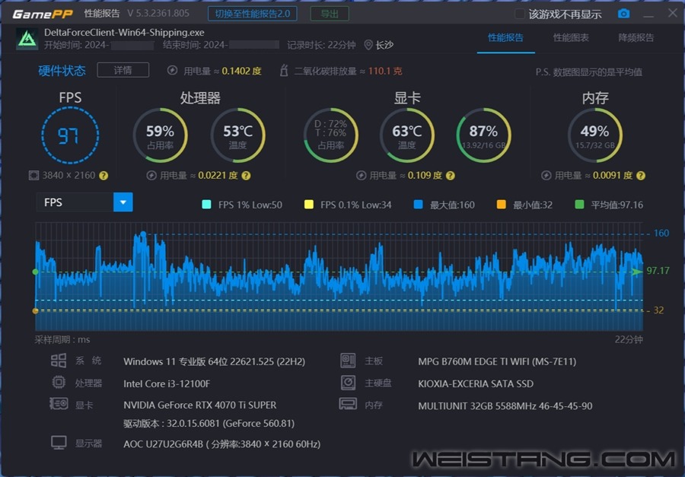Click the 110.1 克 carbon emission value
The height and width of the screenshot is (477, 685).
click(384, 71)
